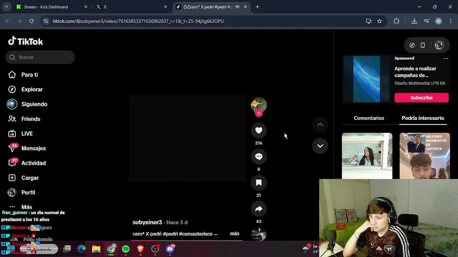Reload the page
Image resolution: width=458 pixels, height=257 pixels.
click(x=31, y=21)
